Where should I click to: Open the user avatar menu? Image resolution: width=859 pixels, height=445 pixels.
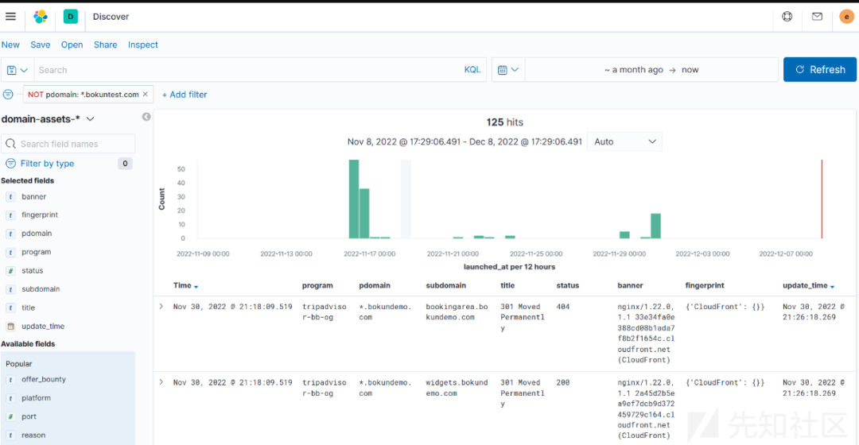(x=846, y=17)
